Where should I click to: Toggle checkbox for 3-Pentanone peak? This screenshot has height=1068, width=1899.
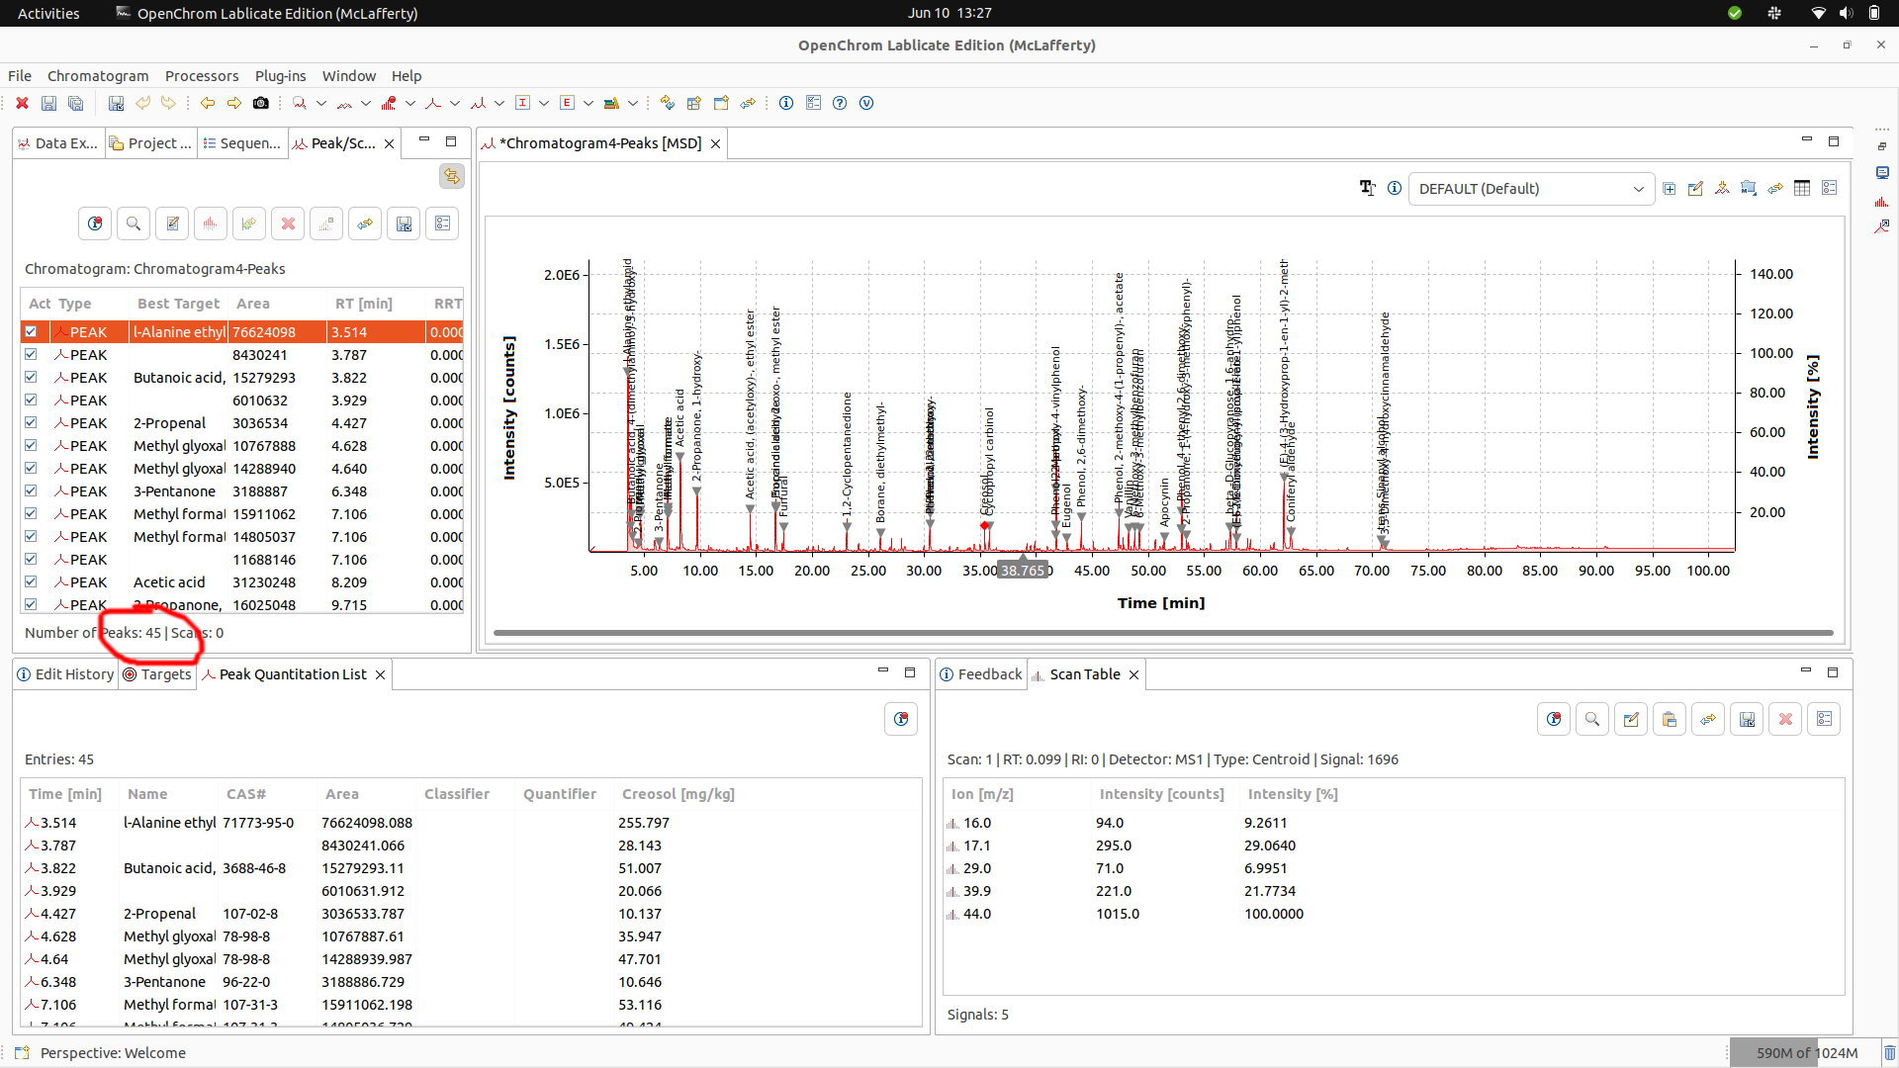click(31, 491)
